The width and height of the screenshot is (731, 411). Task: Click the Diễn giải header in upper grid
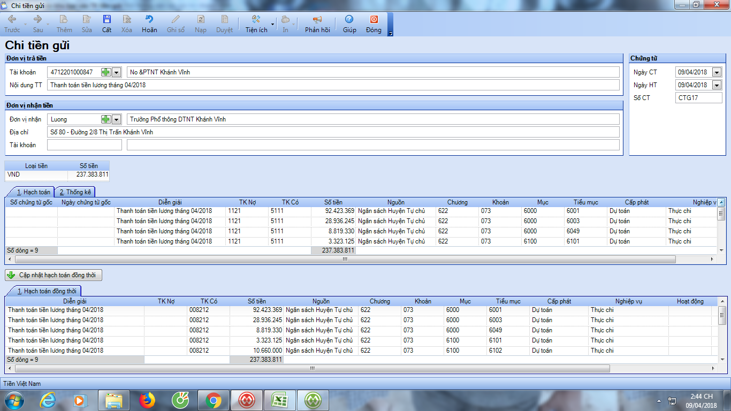(170, 202)
